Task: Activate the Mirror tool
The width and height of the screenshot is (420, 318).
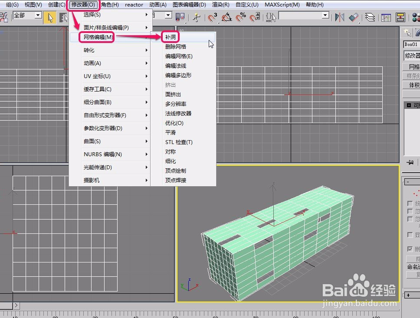Action: (340, 16)
